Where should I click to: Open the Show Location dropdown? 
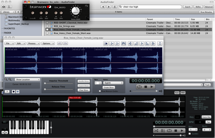click(27, 79)
